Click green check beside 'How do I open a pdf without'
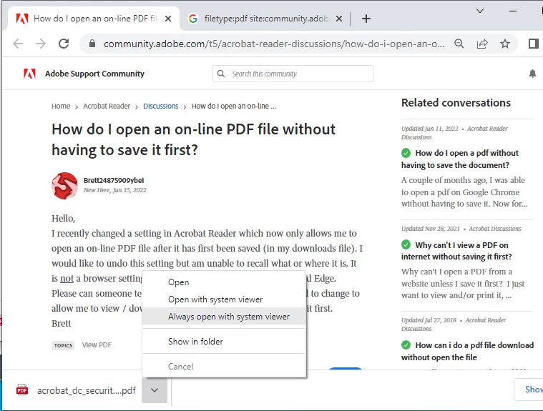The image size is (543, 411). [406, 153]
